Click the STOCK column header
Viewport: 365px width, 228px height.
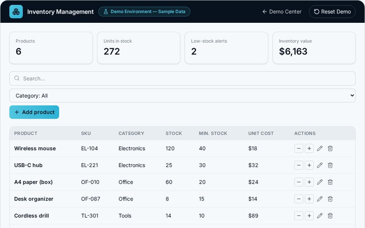pyautogui.click(x=174, y=133)
